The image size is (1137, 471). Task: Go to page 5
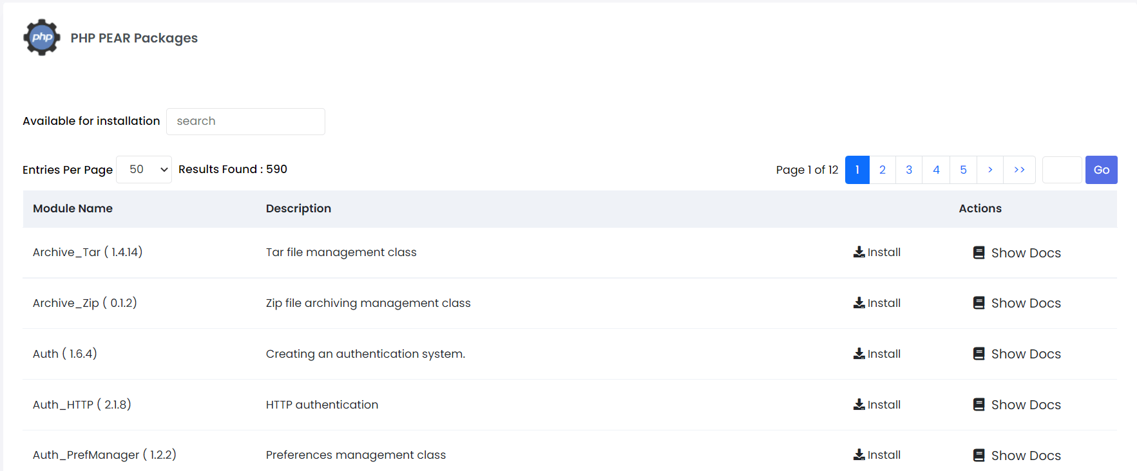click(963, 170)
